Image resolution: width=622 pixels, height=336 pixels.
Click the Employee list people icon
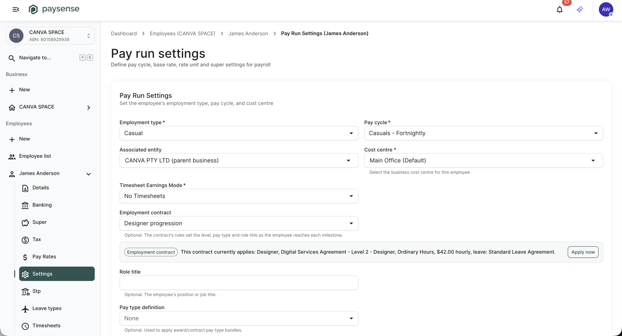point(12,157)
